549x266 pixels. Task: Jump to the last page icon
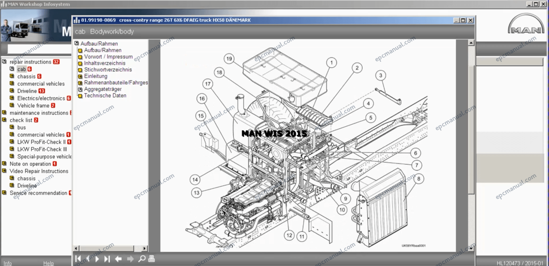[107, 259]
